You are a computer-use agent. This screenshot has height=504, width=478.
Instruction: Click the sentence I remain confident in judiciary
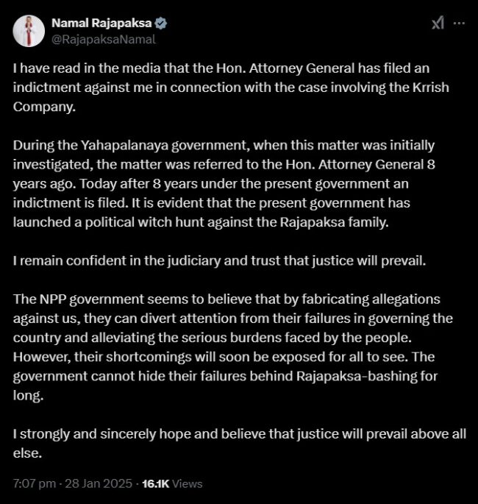[x=219, y=260]
